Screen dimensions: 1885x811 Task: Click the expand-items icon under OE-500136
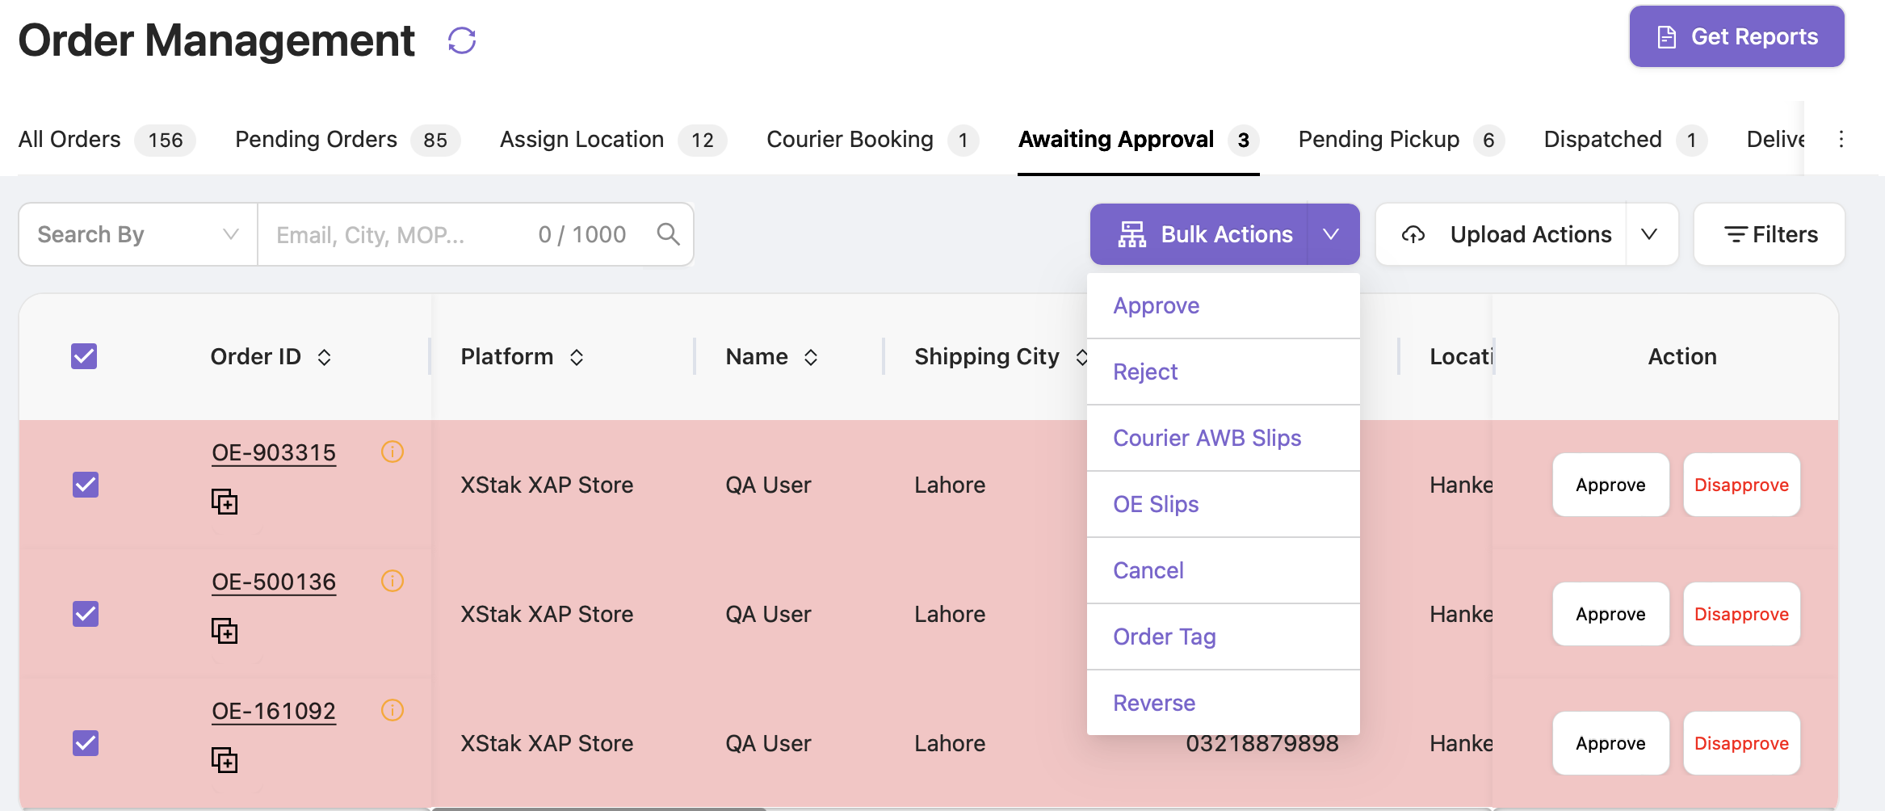point(225,631)
